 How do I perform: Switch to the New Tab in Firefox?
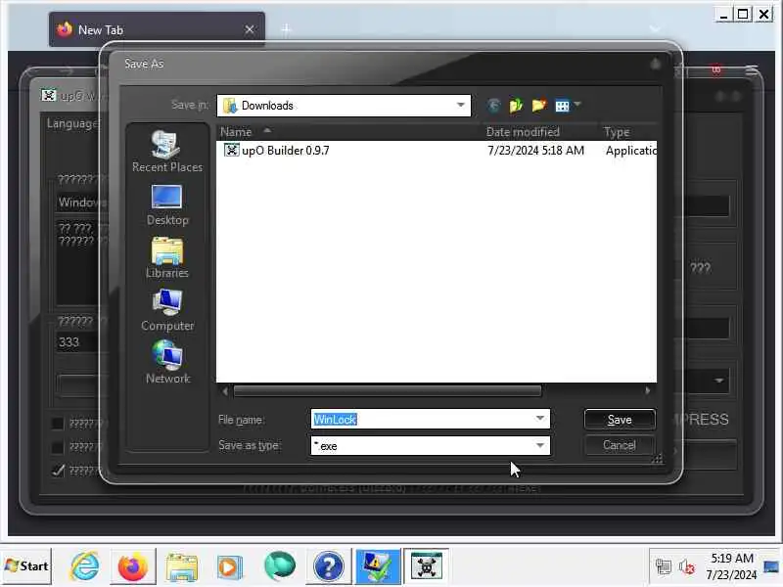(157, 29)
